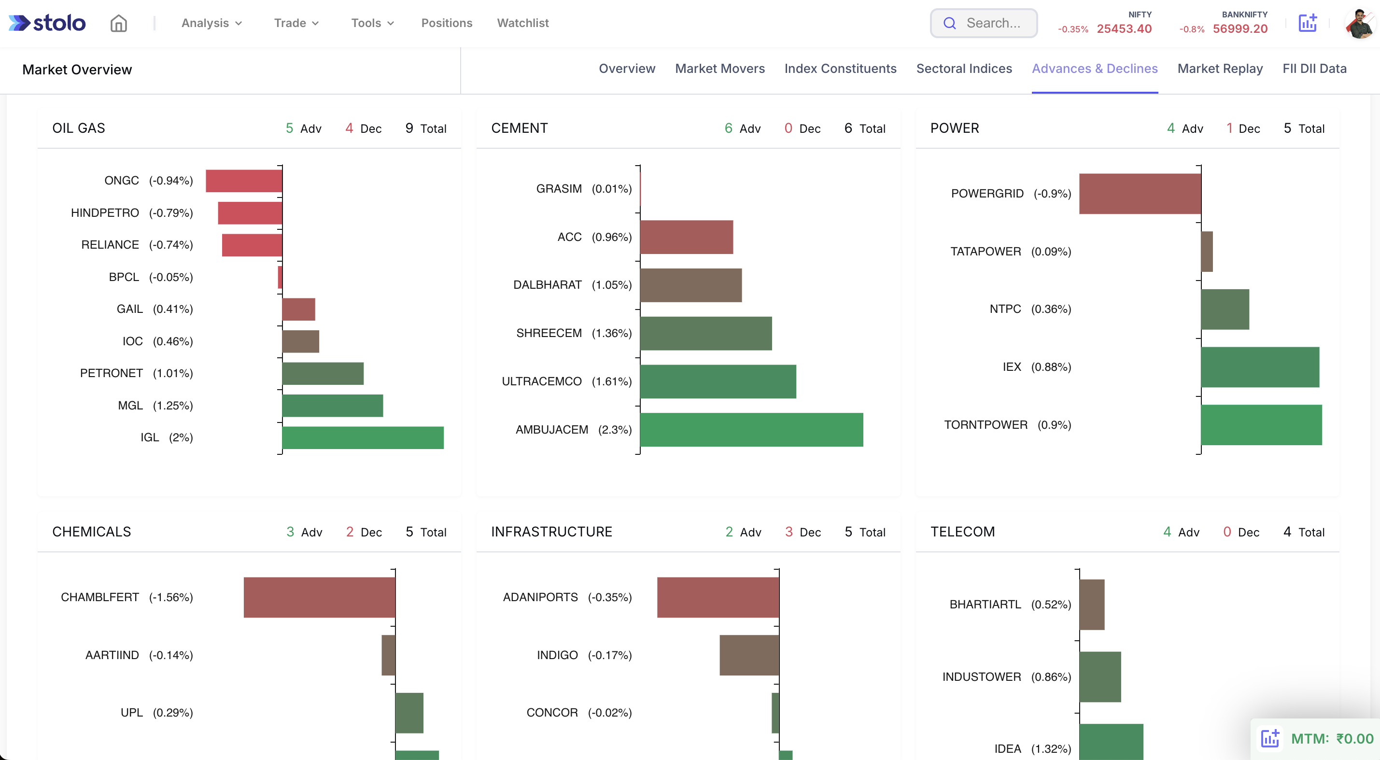The width and height of the screenshot is (1380, 760).
Task: Click the Market Overview heading
Action: click(77, 70)
